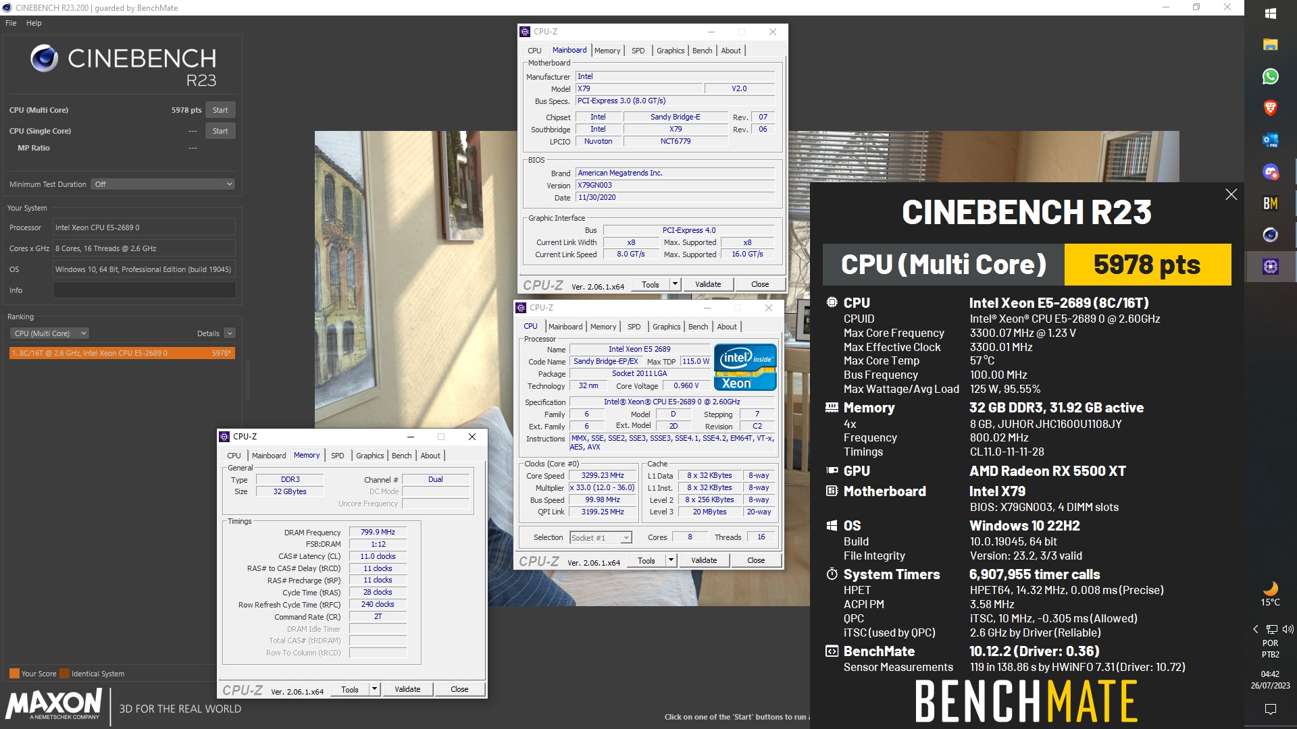Image resolution: width=1297 pixels, height=729 pixels.
Task: Close the BenchMate result overlay
Action: point(1231,194)
